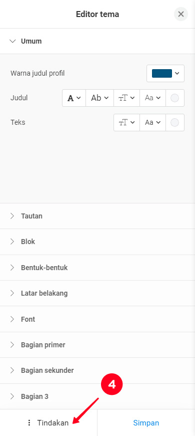Screen dimensions: 195x436
Task: Open the Teks Aa letter case option
Action: click(153, 122)
